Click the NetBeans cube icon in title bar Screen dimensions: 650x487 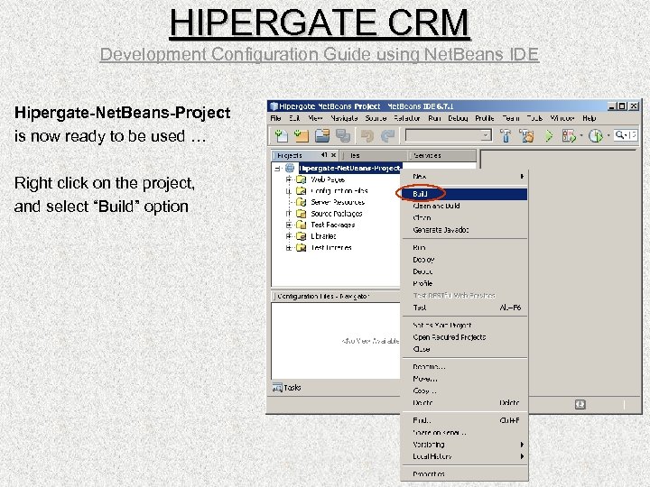pyautogui.click(x=274, y=106)
